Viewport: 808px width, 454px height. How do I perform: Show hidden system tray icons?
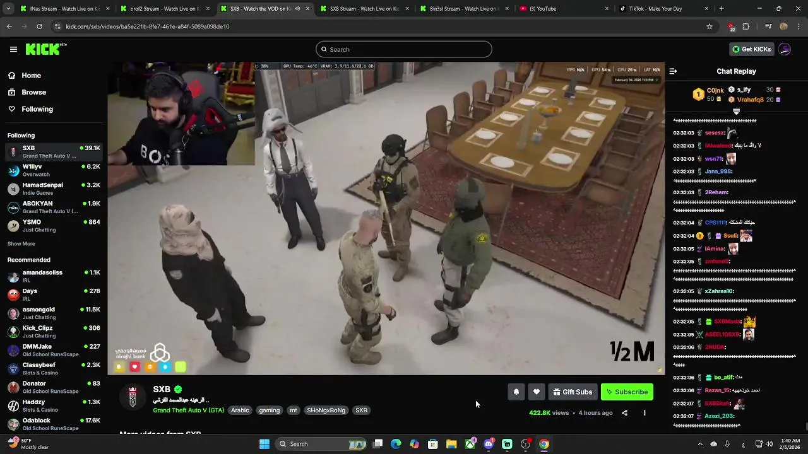coord(699,444)
